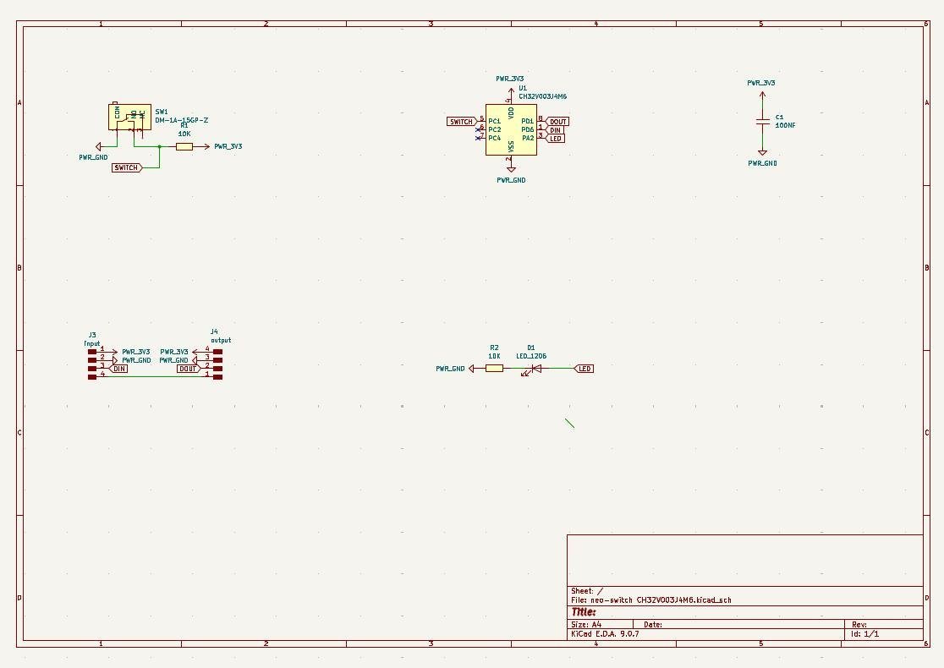The height and width of the screenshot is (668, 944).
Task: Select PWR_3V3 text at J4 pin 4
Action: [174, 352]
